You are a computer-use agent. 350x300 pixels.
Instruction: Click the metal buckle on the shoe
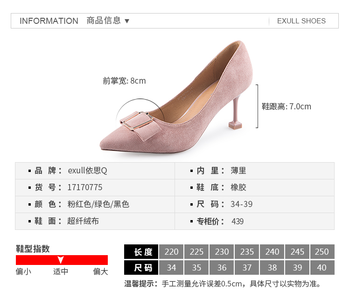click(136, 120)
